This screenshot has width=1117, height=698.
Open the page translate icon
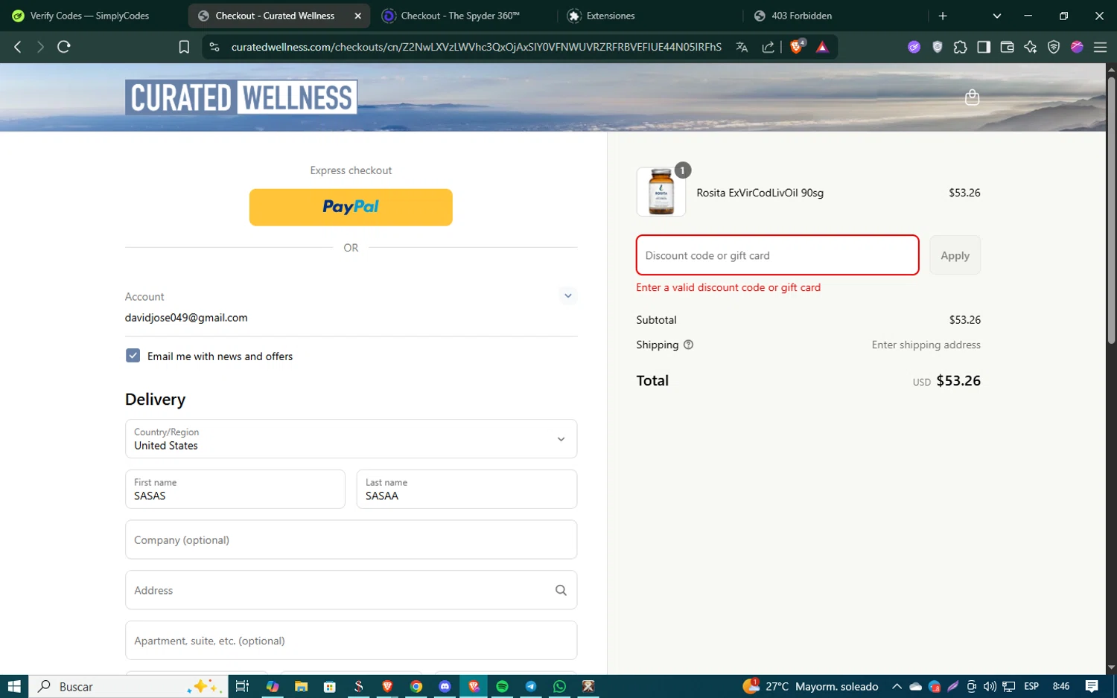pos(742,47)
